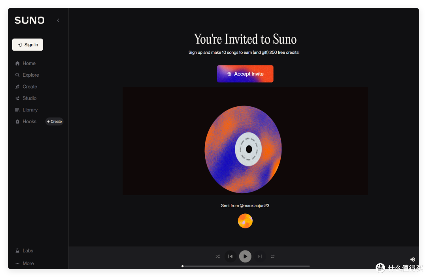Click the Accept Invite button
The height and width of the screenshot is (277, 427).
click(245, 74)
